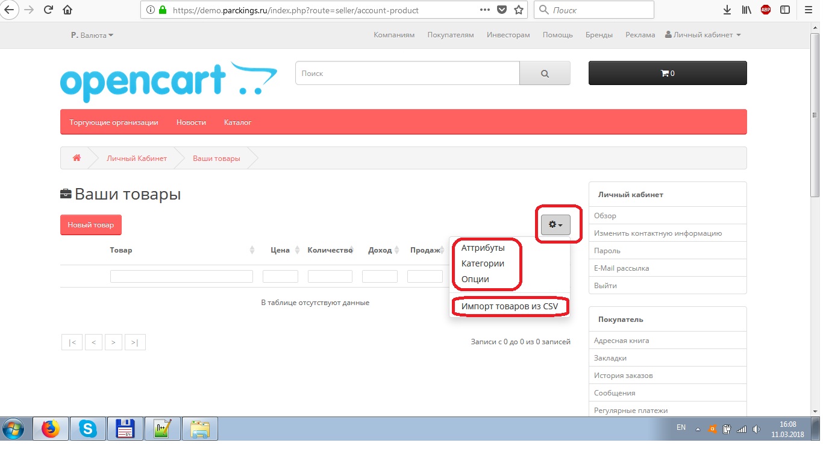Show site information via the circled i icon
The height and width of the screenshot is (463, 823).
click(149, 10)
